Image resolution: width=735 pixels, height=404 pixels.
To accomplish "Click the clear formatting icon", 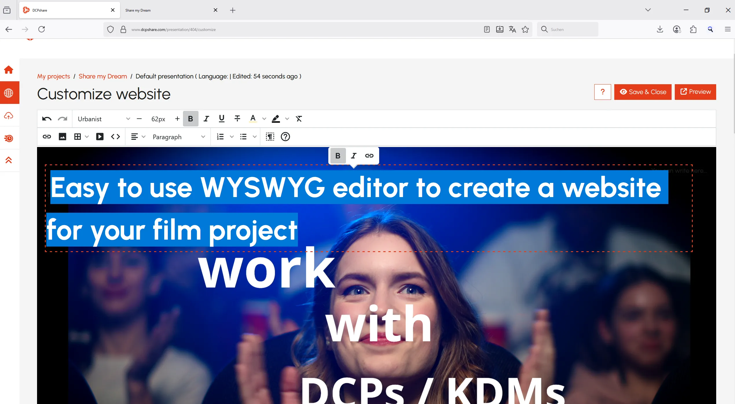I will (x=299, y=119).
